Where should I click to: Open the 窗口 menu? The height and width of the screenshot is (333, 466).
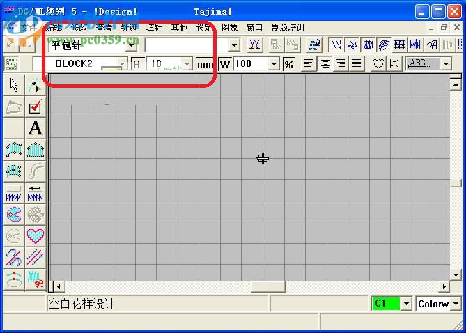254,27
